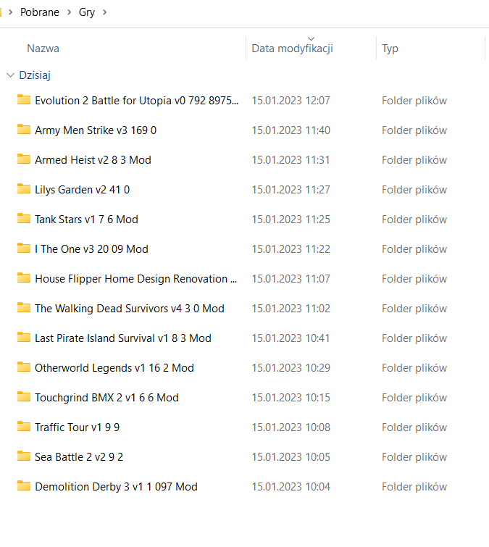
Task: Click the Demolition Derby 3 folder icon
Action: coord(24,485)
